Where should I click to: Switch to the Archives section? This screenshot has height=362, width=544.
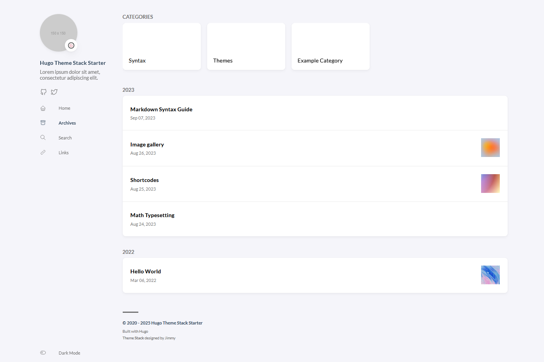tap(67, 123)
